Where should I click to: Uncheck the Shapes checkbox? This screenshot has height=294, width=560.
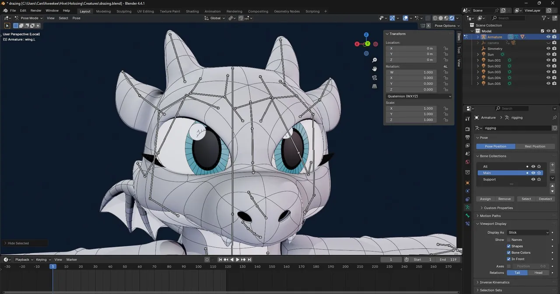(508, 246)
